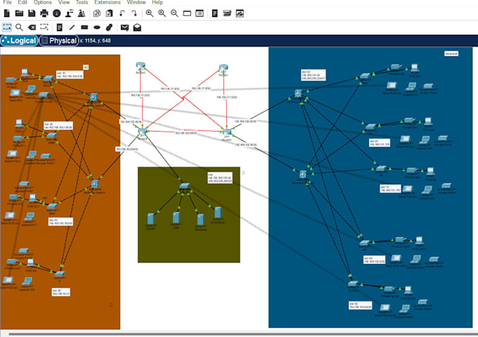Click the Print icon
The height and width of the screenshot is (337, 478).
point(44,13)
